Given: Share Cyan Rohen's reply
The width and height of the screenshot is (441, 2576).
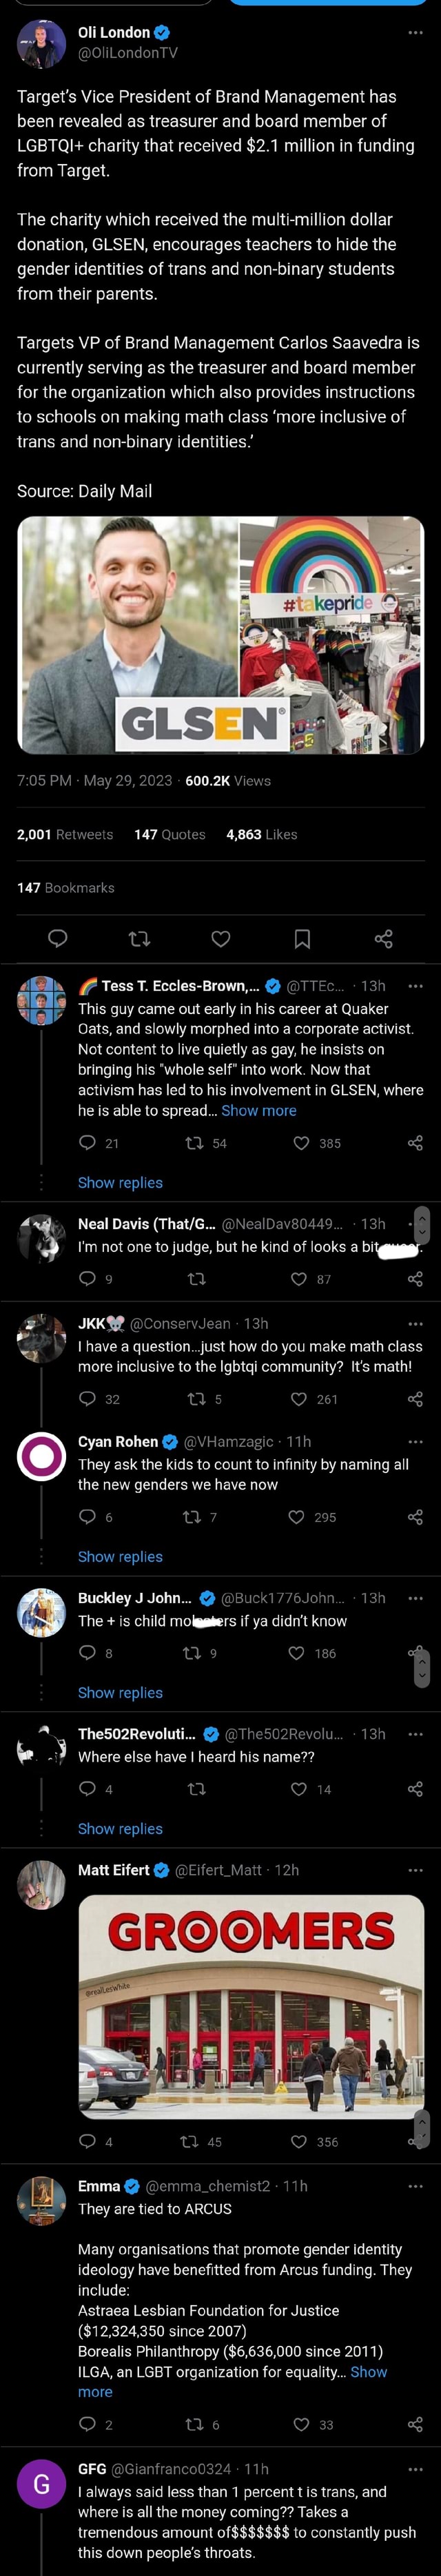Looking at the screenshot, I should [415, 1517].
